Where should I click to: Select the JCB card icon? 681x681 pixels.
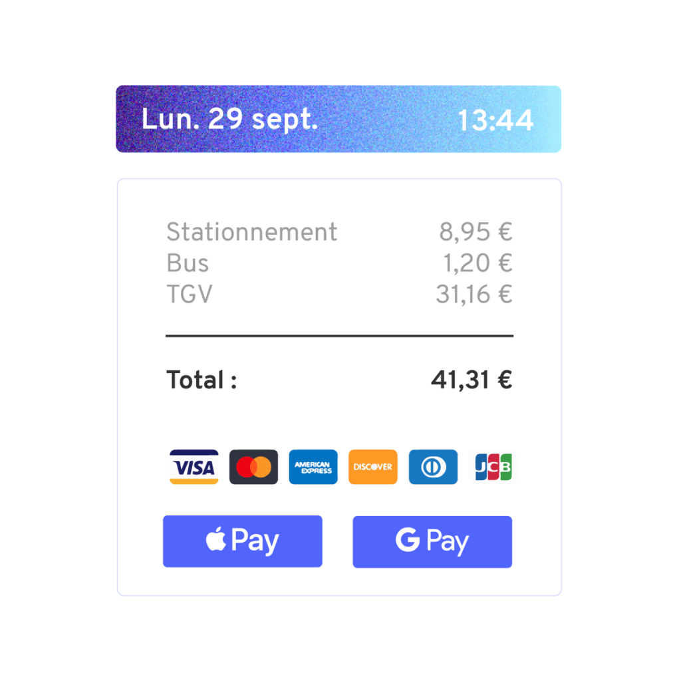pos(493,467)
